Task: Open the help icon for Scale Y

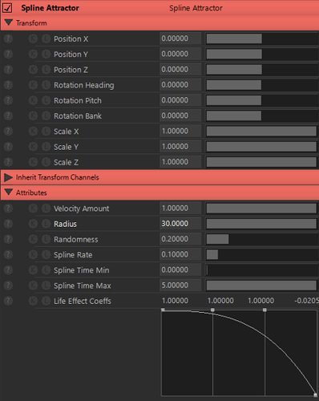Action: click(8, 147)
